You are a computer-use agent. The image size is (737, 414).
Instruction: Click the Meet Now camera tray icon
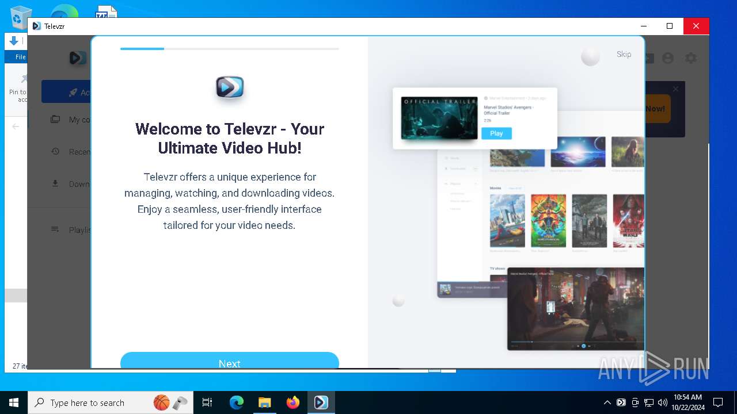click(x=635, y=402)
